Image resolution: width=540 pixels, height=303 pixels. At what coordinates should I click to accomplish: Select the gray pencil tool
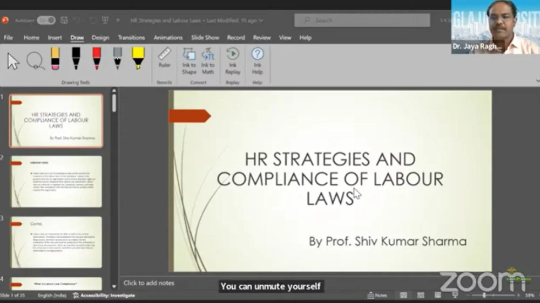coord(117,58)
